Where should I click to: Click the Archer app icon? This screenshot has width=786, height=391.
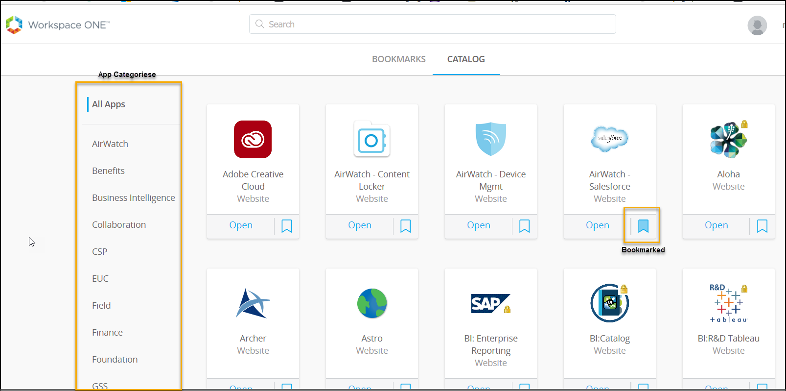pyautogui.click(x=253, y=303)
